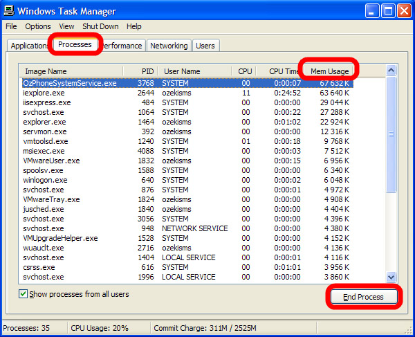Sort by Image Name column header
Screen dimensions: 415x337
click(71, 71)
